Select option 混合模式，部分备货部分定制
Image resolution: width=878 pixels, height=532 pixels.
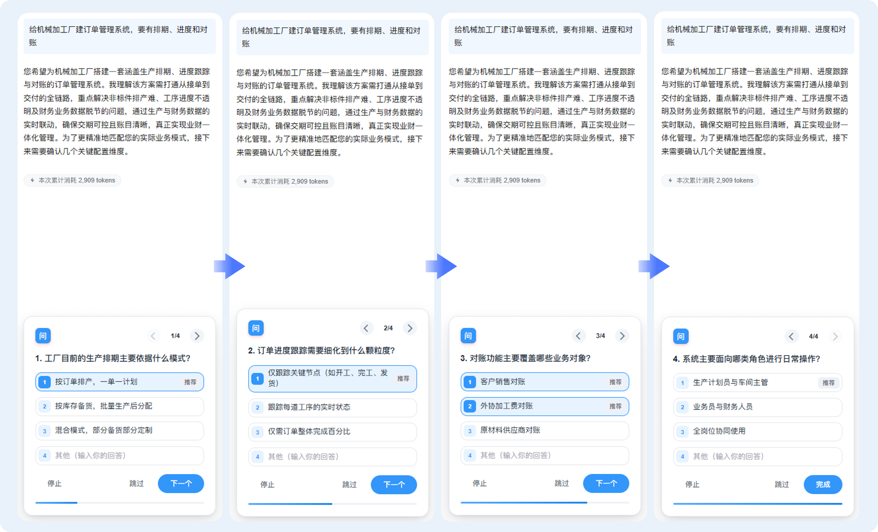(120, 430)
